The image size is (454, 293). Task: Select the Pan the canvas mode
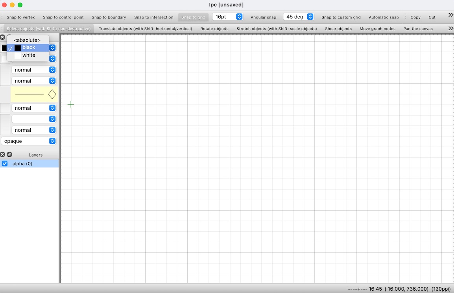[418, 29]
